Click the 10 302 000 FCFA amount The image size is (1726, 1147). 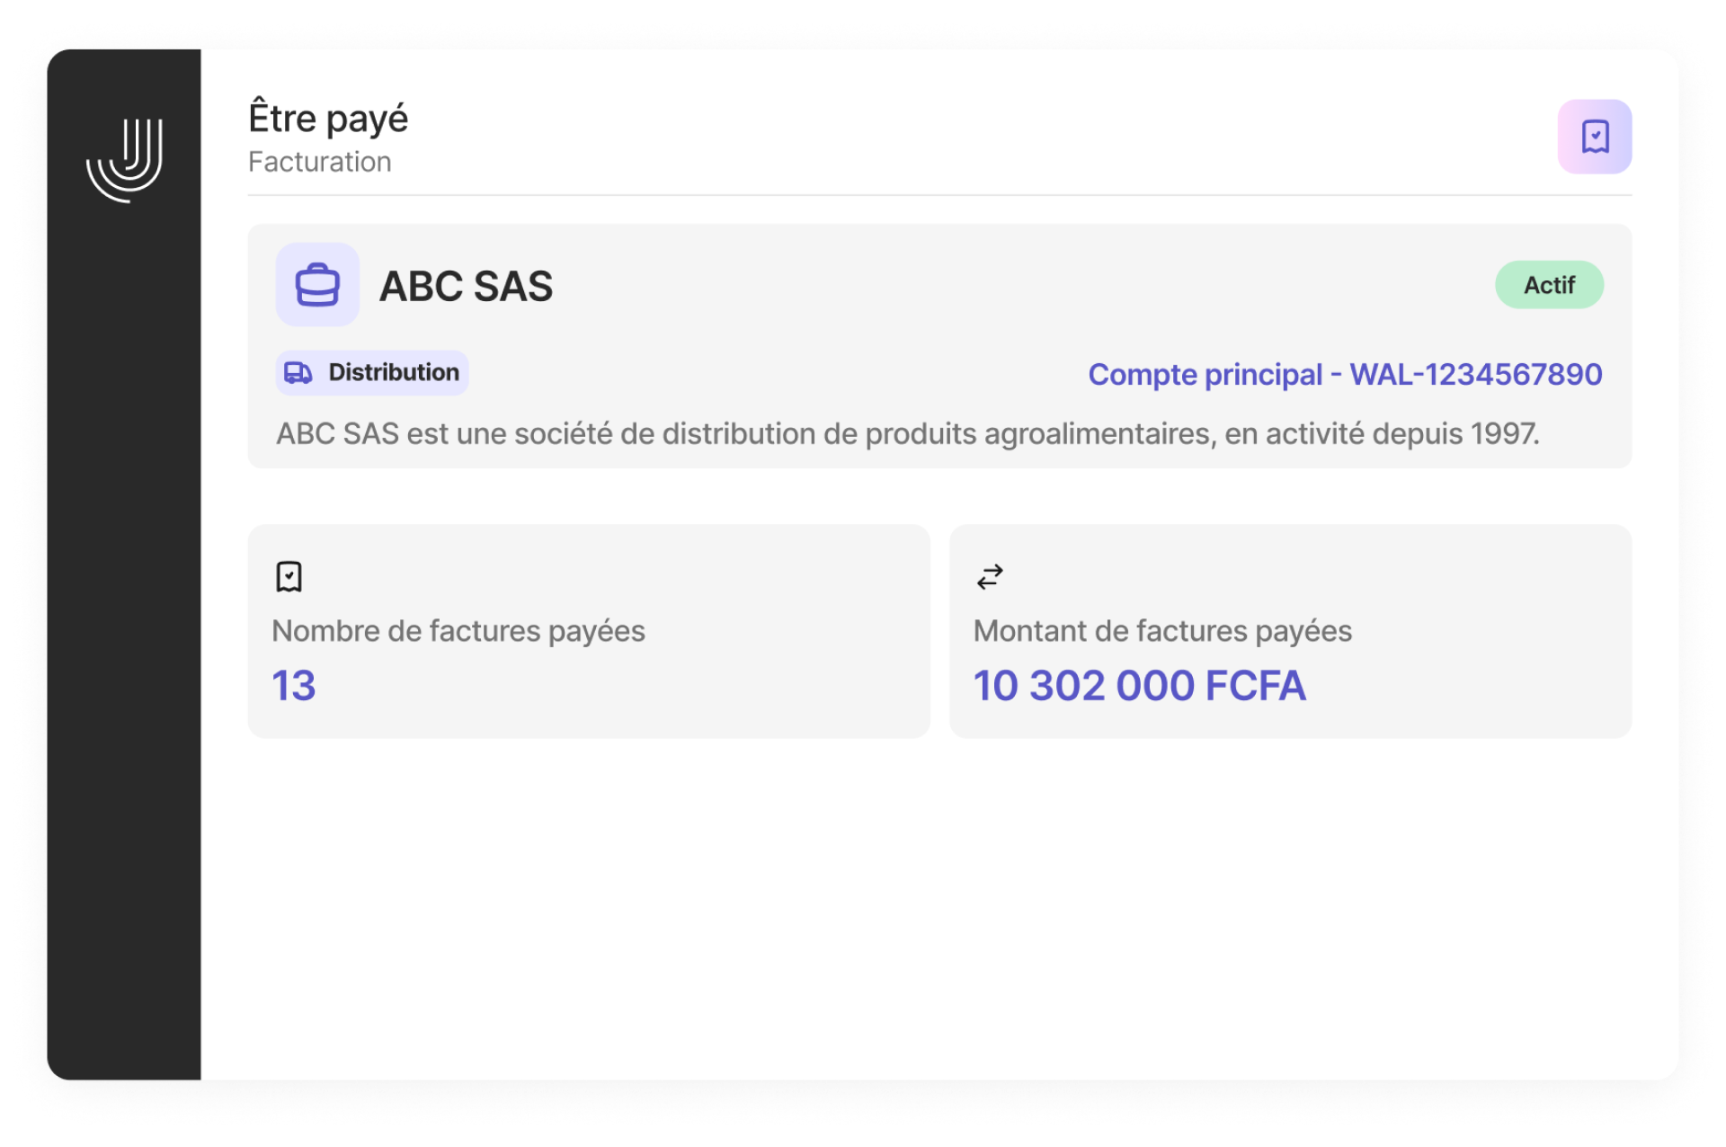1139,686
